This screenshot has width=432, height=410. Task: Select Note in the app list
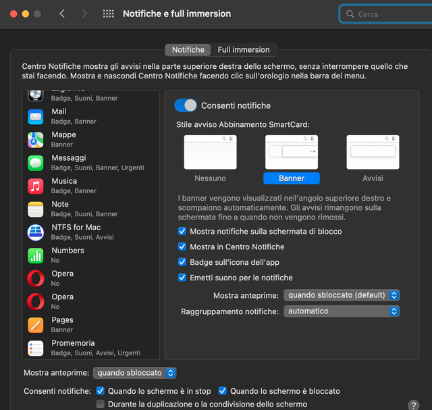point(90,209)
